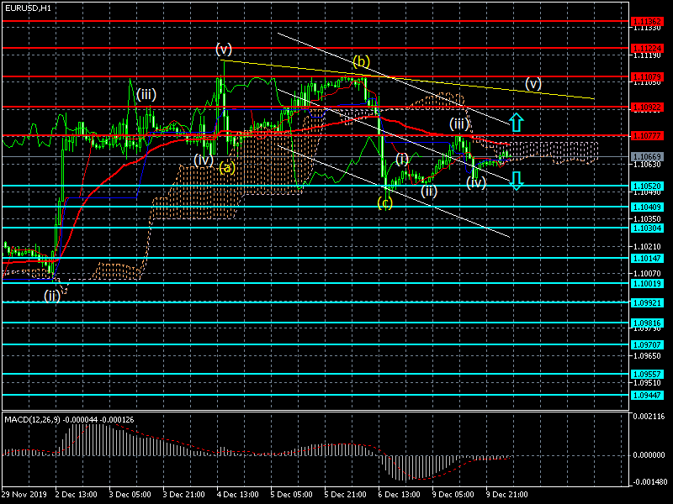Image resolution: width=673 pixels, height=504 pixels.
Task: Select the white (i) wave label
Action: pos(402,159)
